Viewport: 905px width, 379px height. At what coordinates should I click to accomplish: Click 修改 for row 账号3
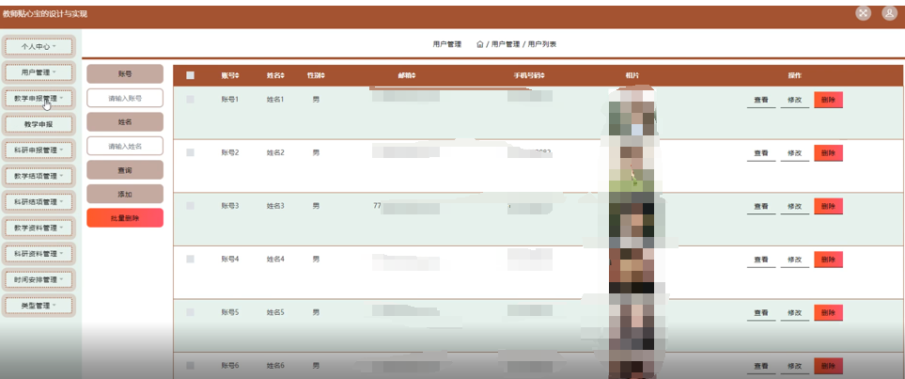coord(795,206)
